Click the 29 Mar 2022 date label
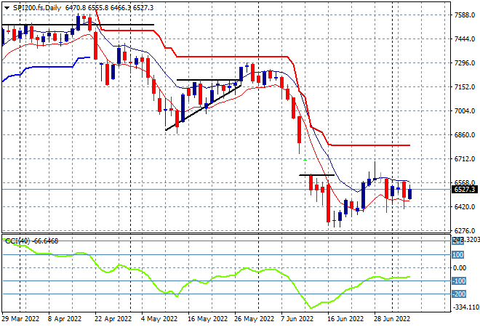 (x=20, y=319)
